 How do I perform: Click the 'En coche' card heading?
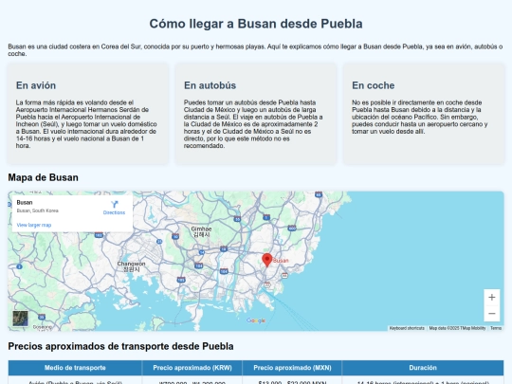point(374,85)
